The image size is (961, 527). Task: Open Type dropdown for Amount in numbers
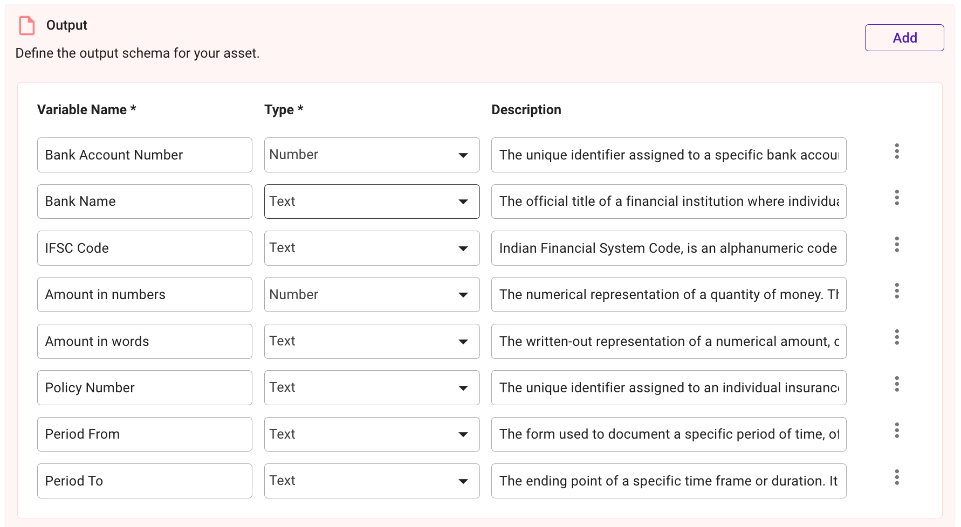click(372, 295)
